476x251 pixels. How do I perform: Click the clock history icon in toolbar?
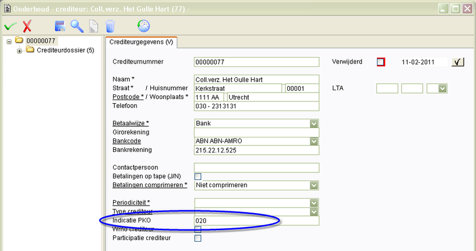coord(143,26)
